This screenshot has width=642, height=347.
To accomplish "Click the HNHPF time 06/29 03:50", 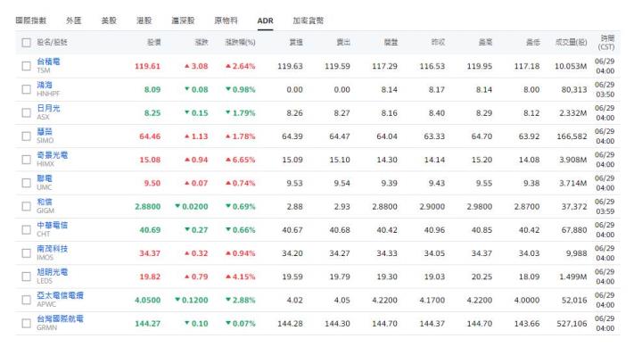I will click(x=605, y=89).
